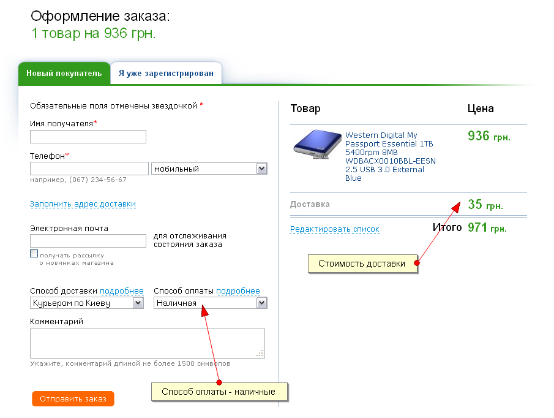The width and height of the screenshot is (554, 418).
Task: Open the payment method dropdown 'Наличная'
Action: point(210,303)
